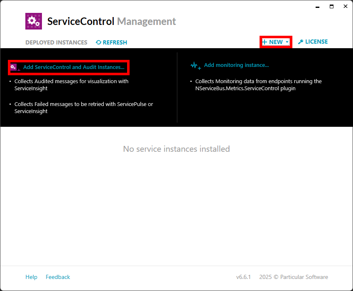The image size is (353, 291).
Task: Choose Add monitoring instance
Action: tap(236, 65)
